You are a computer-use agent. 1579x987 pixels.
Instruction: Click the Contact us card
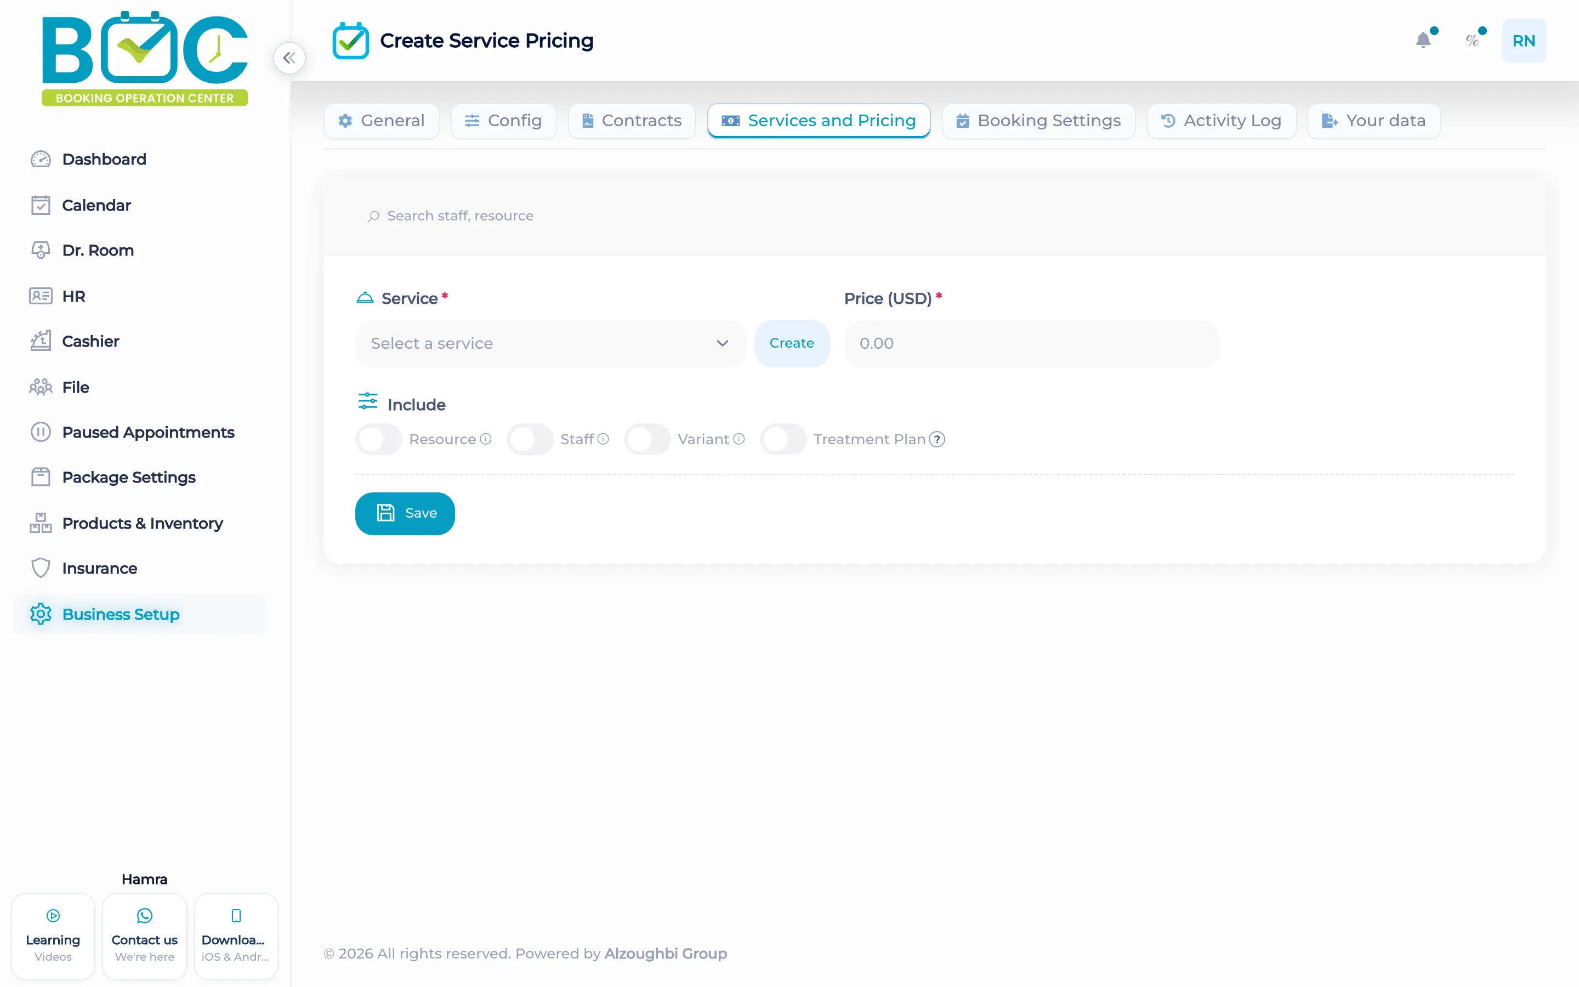[x=145, y=937]
